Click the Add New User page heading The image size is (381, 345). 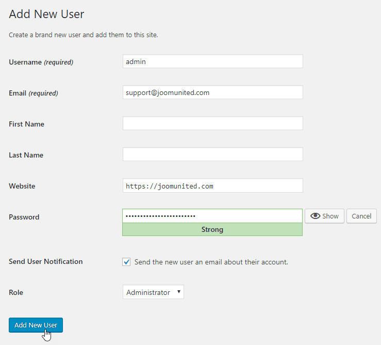tap(46, 14)
